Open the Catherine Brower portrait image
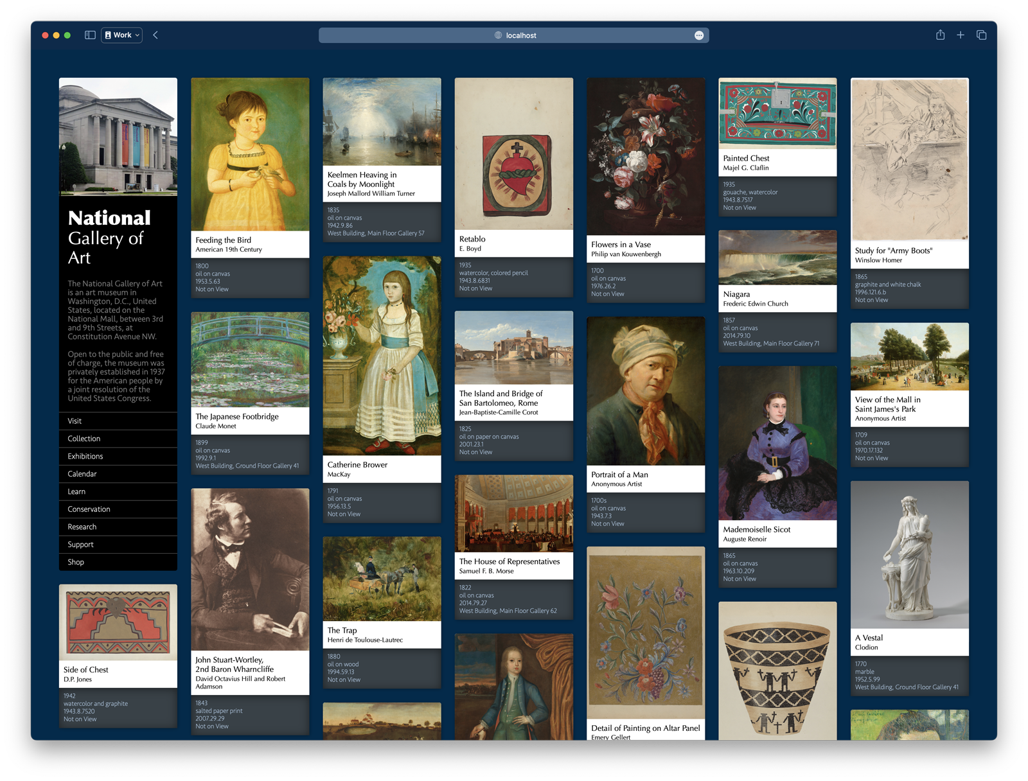 tap(382, 356)
